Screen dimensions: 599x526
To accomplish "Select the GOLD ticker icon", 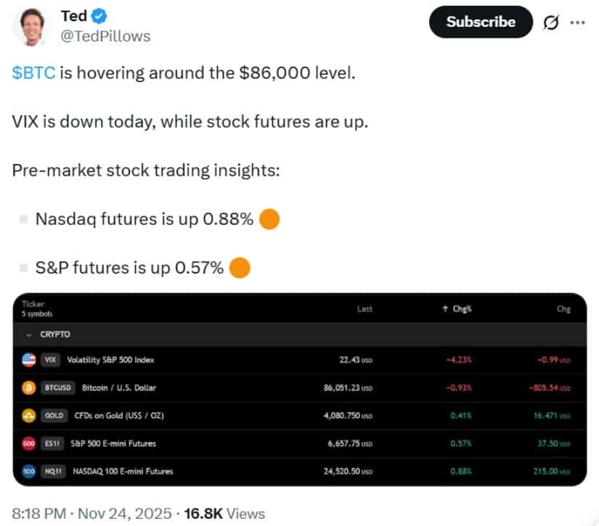I will (x=27, y=415).
